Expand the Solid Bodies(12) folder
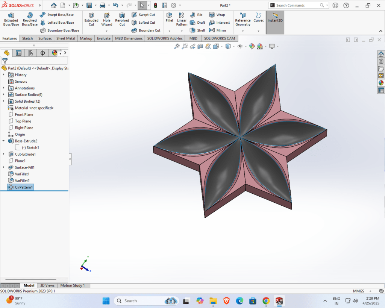Image resolution: width=385 pixels, height=308 pixels. 4,102
